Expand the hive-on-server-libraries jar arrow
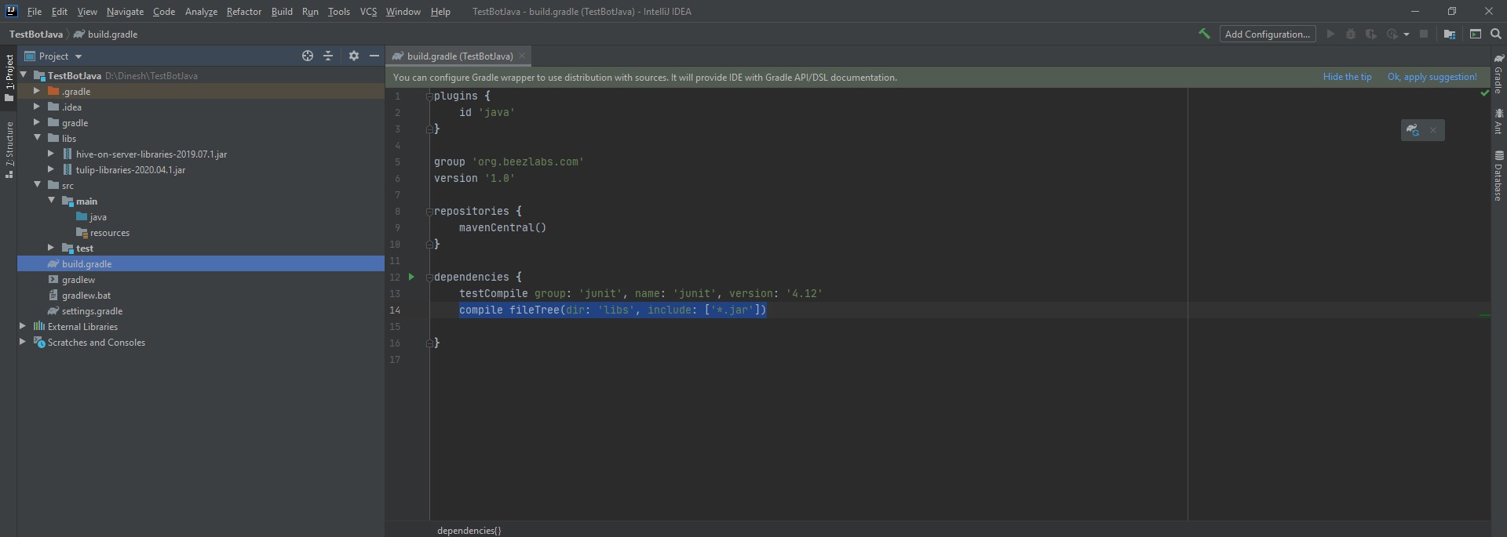 (51, 154)
